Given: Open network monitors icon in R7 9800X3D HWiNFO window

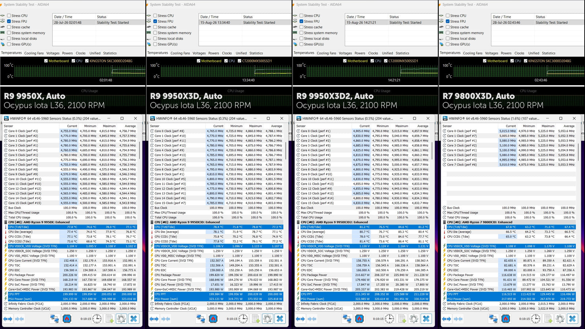Looking at the screenshot, I should [493, 319].
